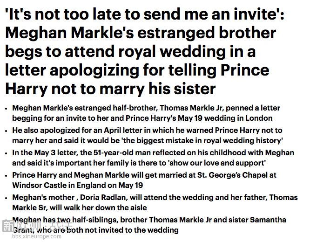Click 'Windsor Castle in England' text
This screenshot has height=242, width=310.
pyautogui.click(x=56, y=186)
